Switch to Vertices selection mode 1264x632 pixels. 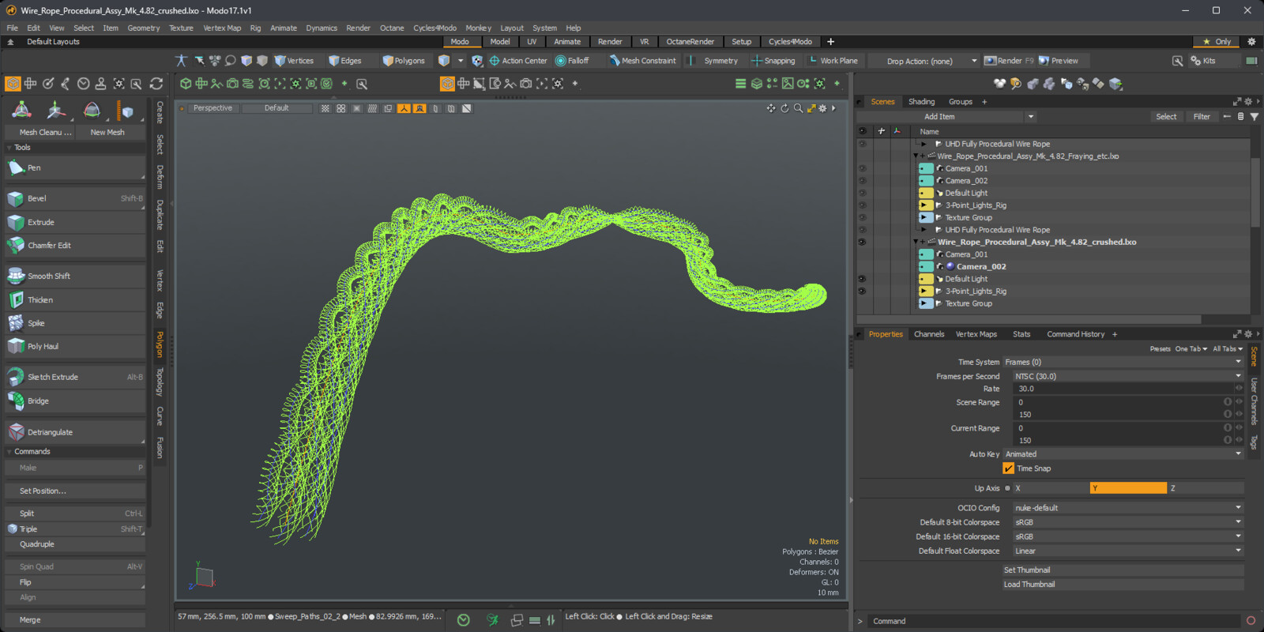(294, 61)
